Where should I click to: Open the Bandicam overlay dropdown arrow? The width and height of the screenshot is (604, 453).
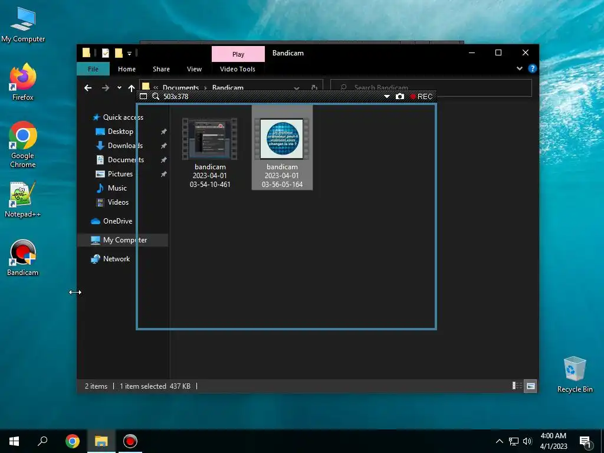(x=387, y=97)
